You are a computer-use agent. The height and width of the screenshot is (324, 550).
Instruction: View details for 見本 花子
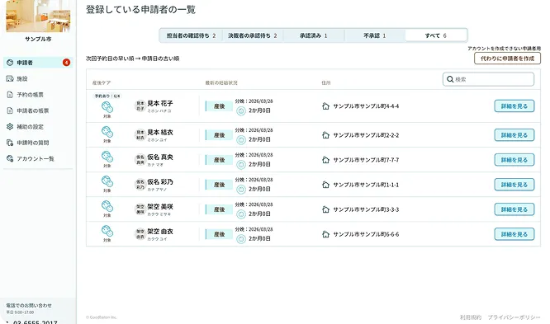click(514, 106)
